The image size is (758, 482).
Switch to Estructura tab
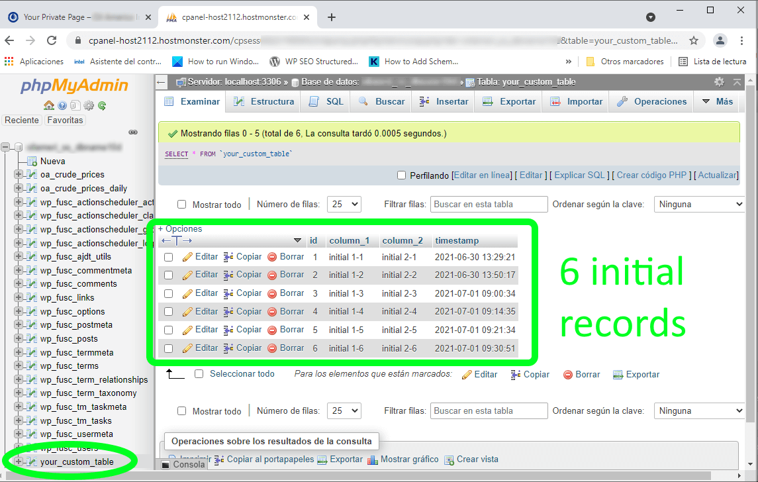pos(264,101)
